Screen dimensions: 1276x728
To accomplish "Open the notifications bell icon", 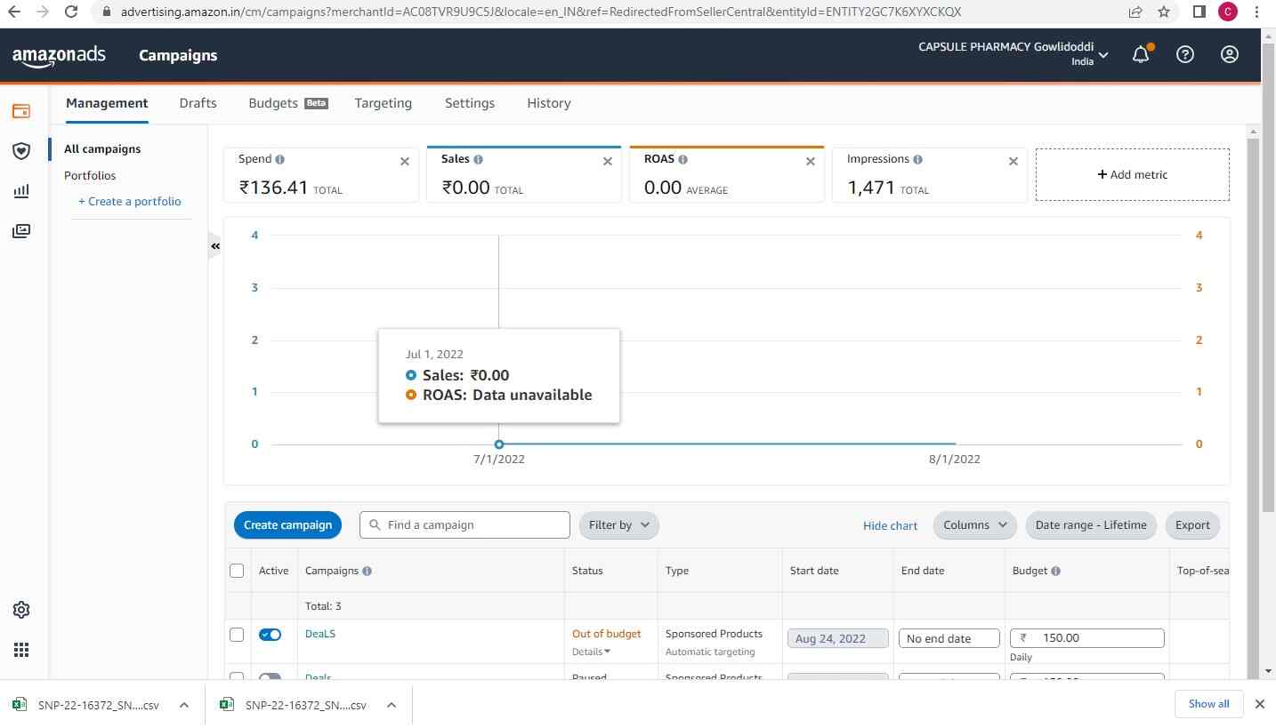I will [x=1141, y=55].
